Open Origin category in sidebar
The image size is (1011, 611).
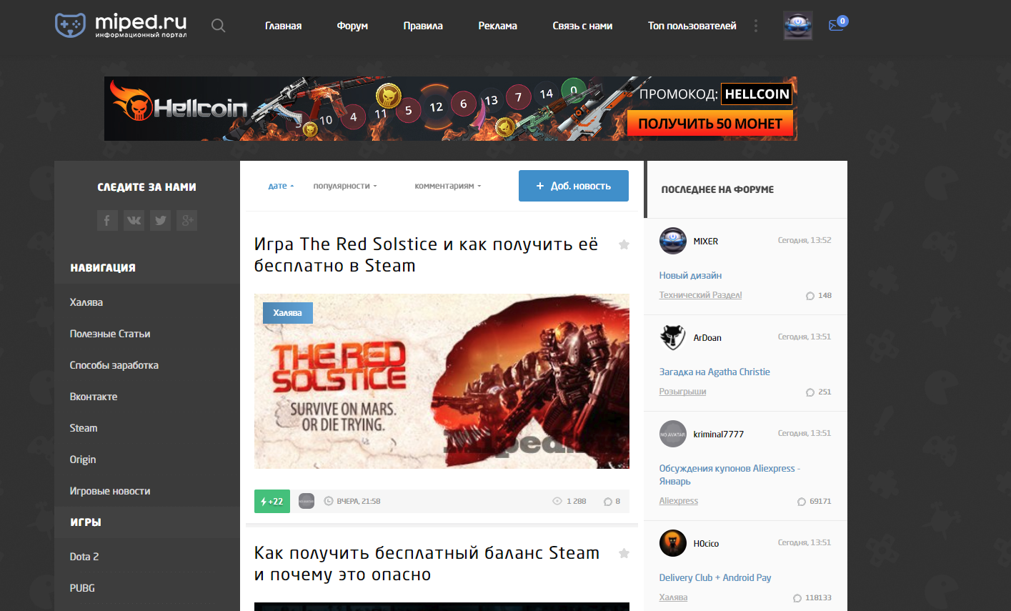83,460
